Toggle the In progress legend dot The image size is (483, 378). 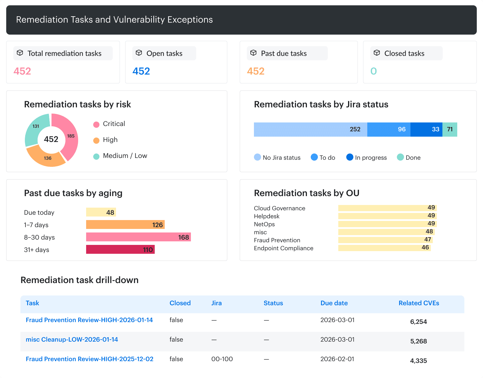coord(350,157)
